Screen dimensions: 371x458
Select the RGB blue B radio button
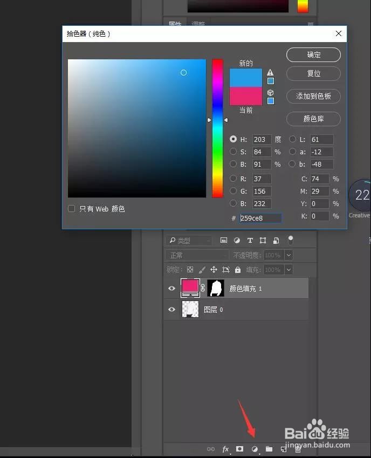[233, 203]
